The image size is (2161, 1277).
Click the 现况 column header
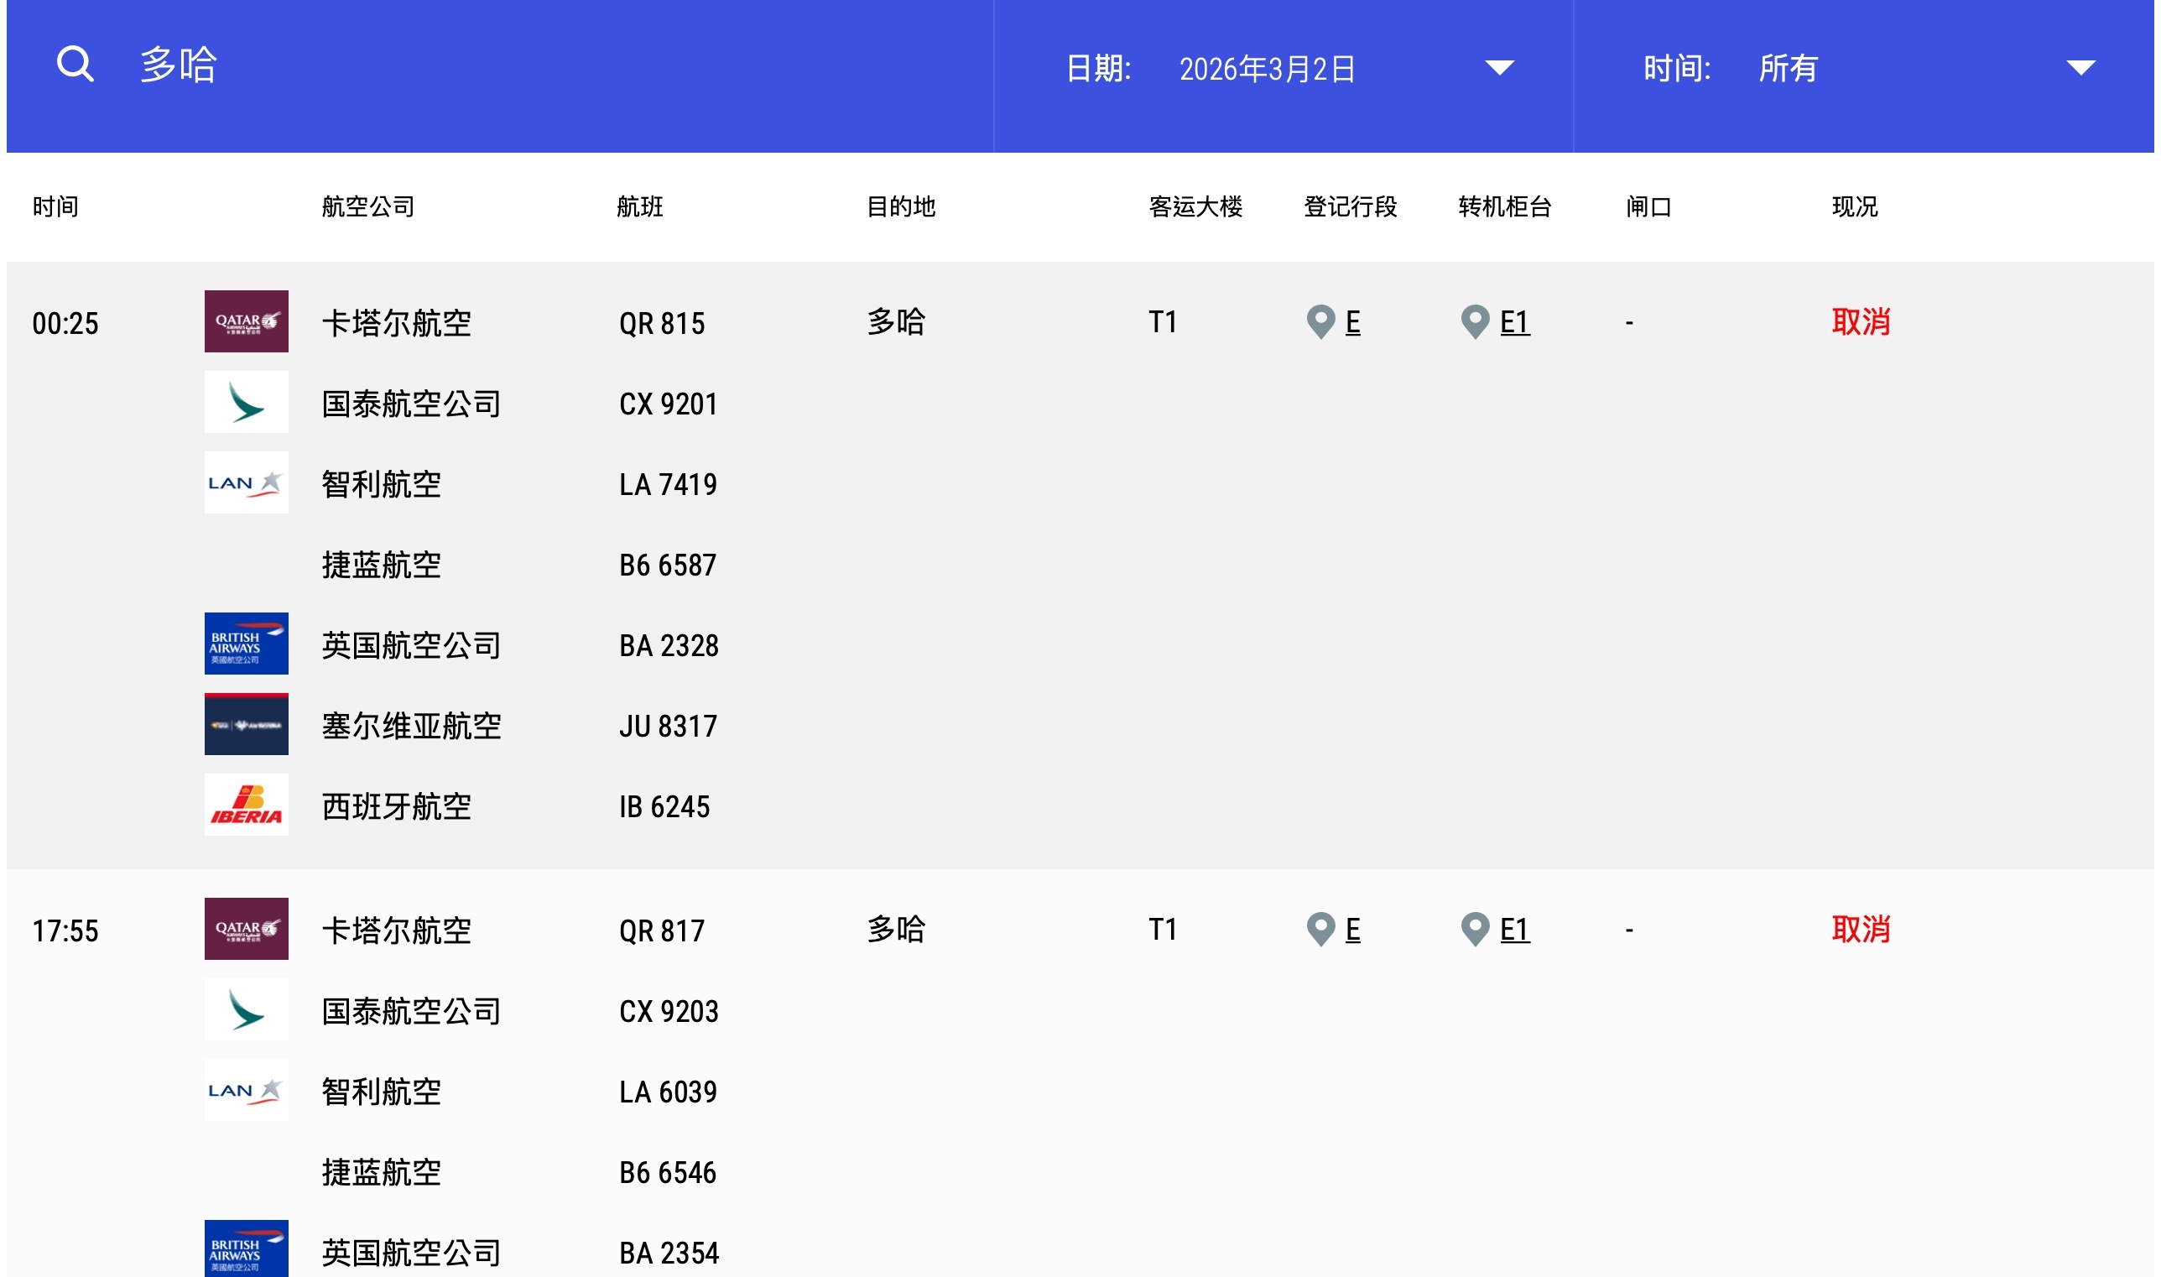(1854, 206)
